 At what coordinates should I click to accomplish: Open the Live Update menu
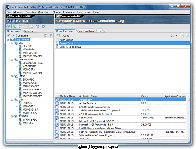[84, 12]
